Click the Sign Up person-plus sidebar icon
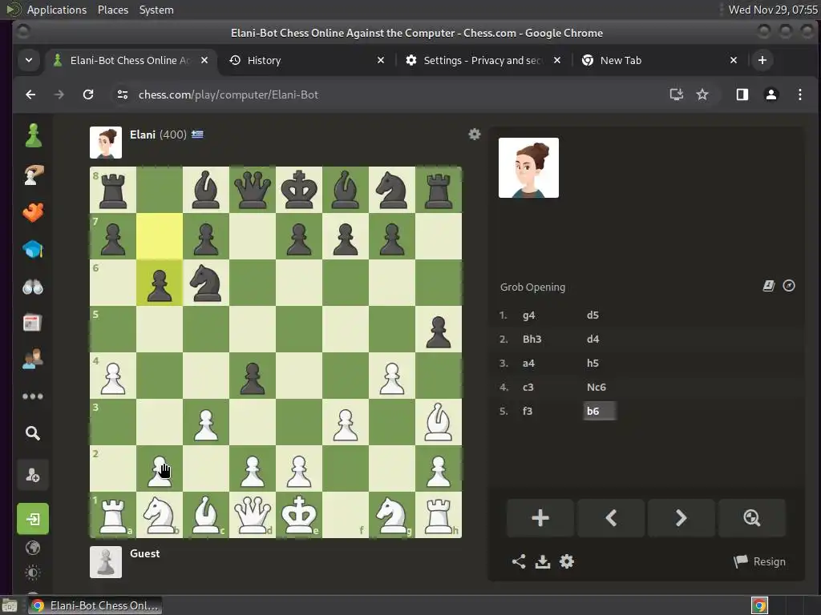821x615 pixels. (33, 475)
